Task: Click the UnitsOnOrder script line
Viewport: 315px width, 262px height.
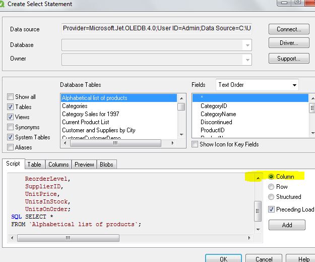Action: [x=47, y=209]
